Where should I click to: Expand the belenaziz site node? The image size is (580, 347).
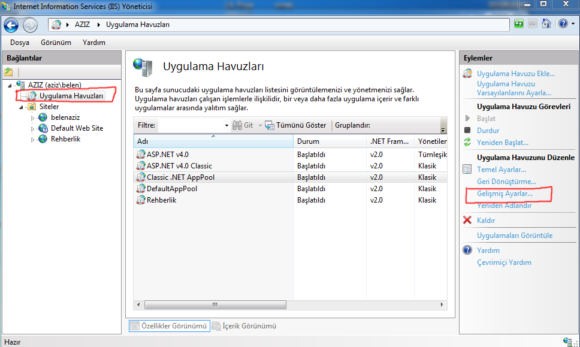[x=33, y=118]
